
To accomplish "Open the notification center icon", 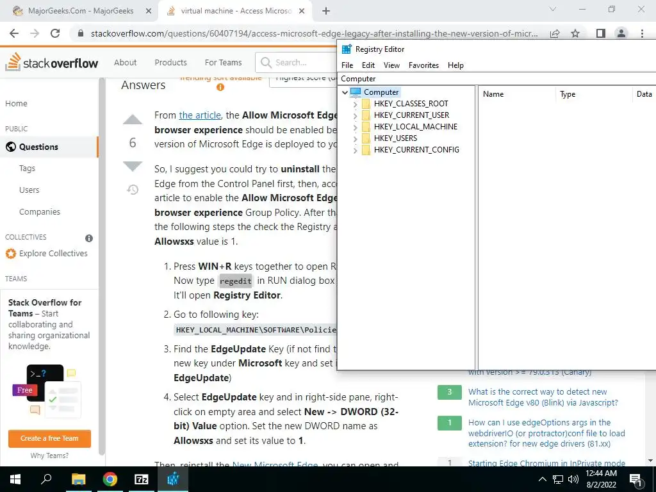I will pos(636,480).
